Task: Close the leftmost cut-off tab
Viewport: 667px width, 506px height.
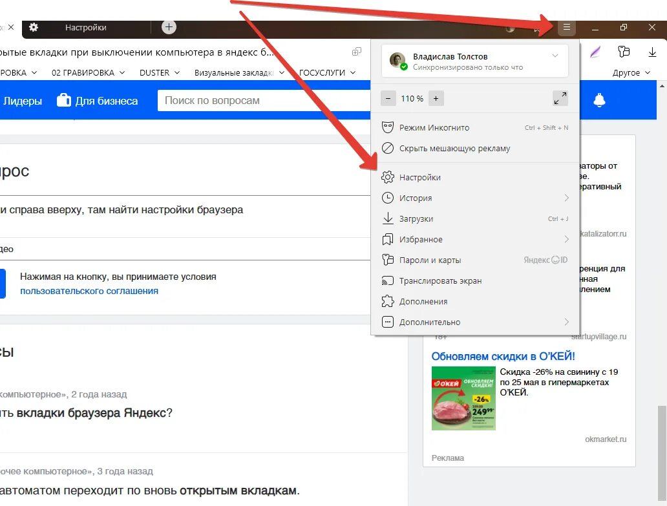Action: (11, 27)
